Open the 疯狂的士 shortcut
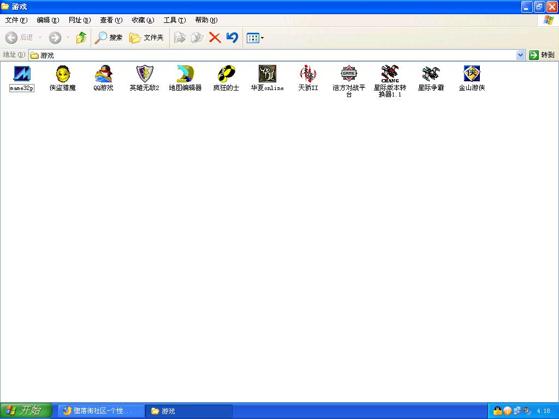This screenshot has height=419, width=559. coord(226,74)
